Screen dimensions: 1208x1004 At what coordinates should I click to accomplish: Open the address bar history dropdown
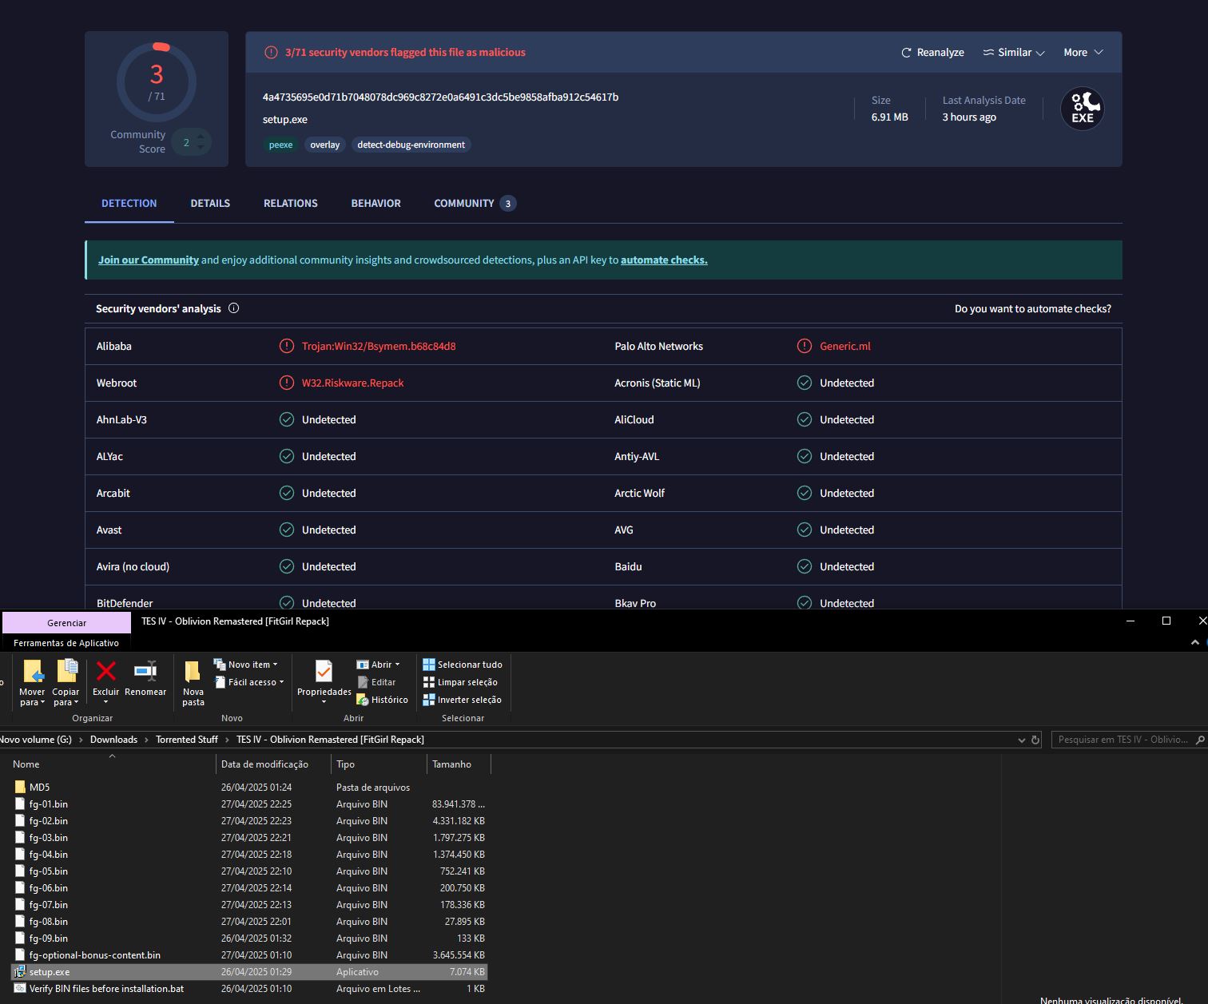[x=1021, y=740]
